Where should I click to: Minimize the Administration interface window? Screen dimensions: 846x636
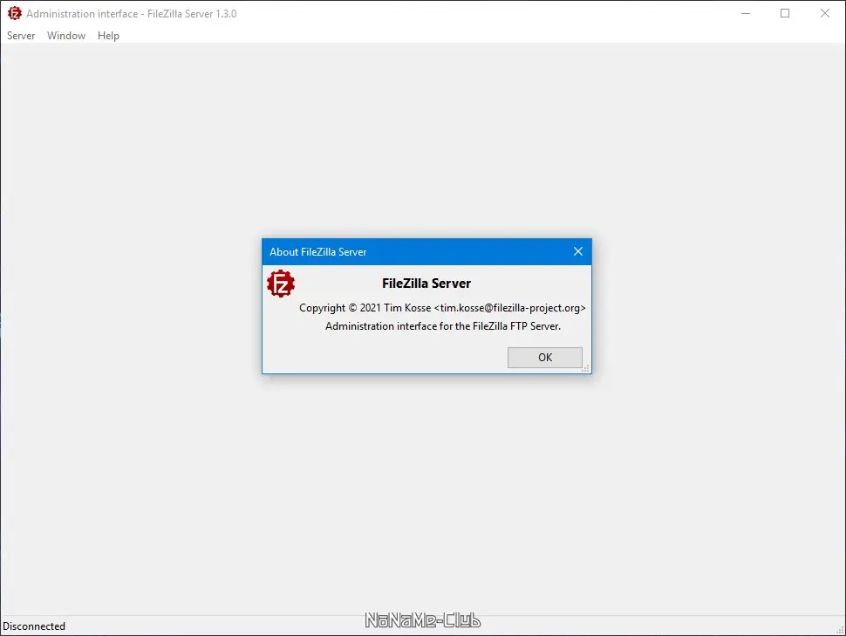pyautogui.click(x=746, y=13)
